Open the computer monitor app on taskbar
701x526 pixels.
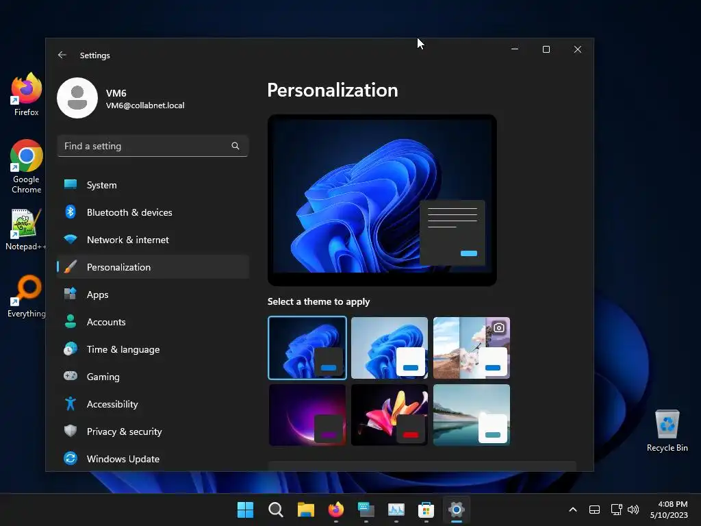coord(366,510)
